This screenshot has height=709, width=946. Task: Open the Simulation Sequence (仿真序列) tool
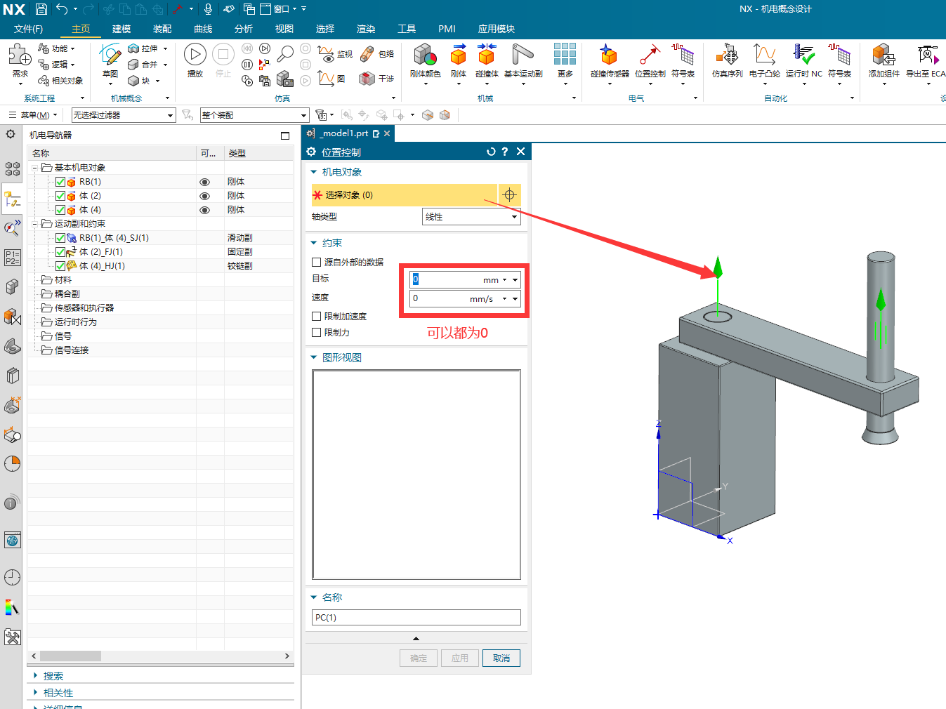pos(727,61)
